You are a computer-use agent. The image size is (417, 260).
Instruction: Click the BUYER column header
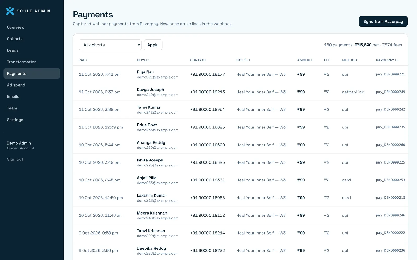coord(143,60)
